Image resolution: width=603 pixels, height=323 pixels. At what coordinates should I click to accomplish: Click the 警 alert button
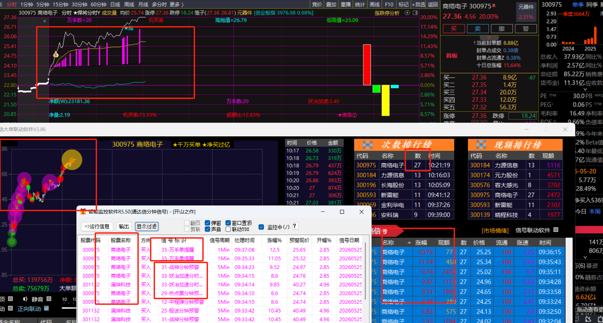pos(526,29)
